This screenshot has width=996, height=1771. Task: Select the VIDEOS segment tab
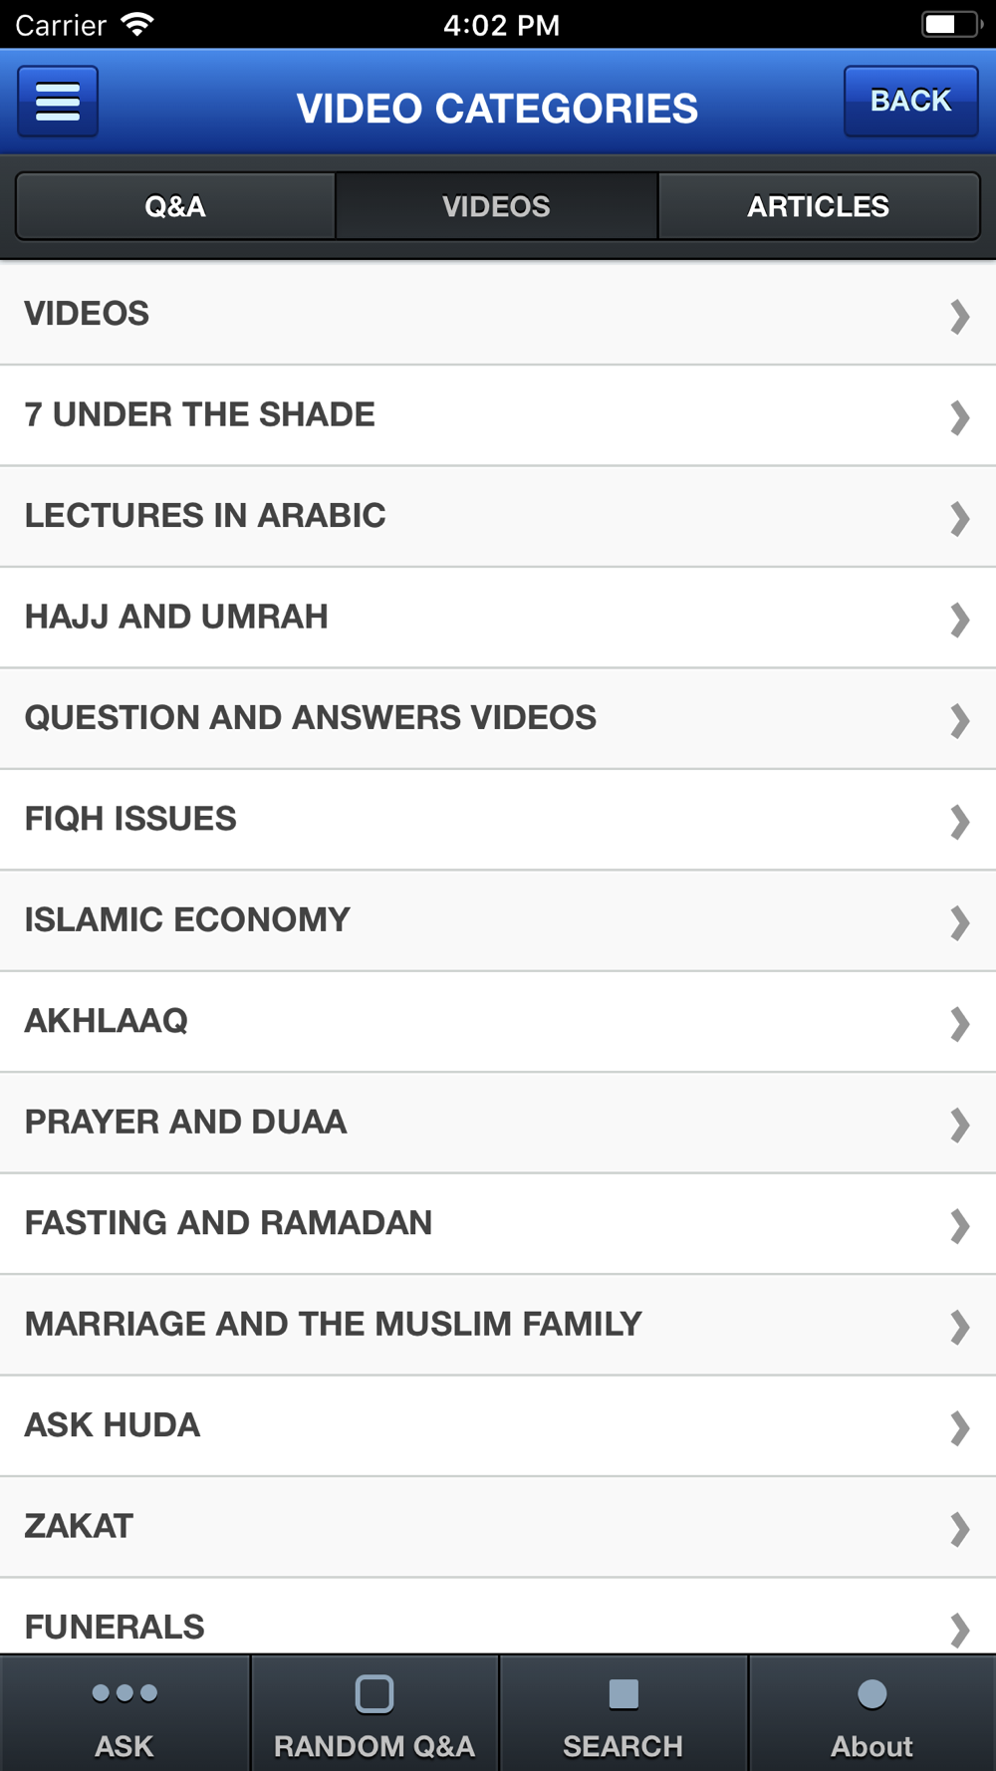pyautogui.click(x=496, y=206)
